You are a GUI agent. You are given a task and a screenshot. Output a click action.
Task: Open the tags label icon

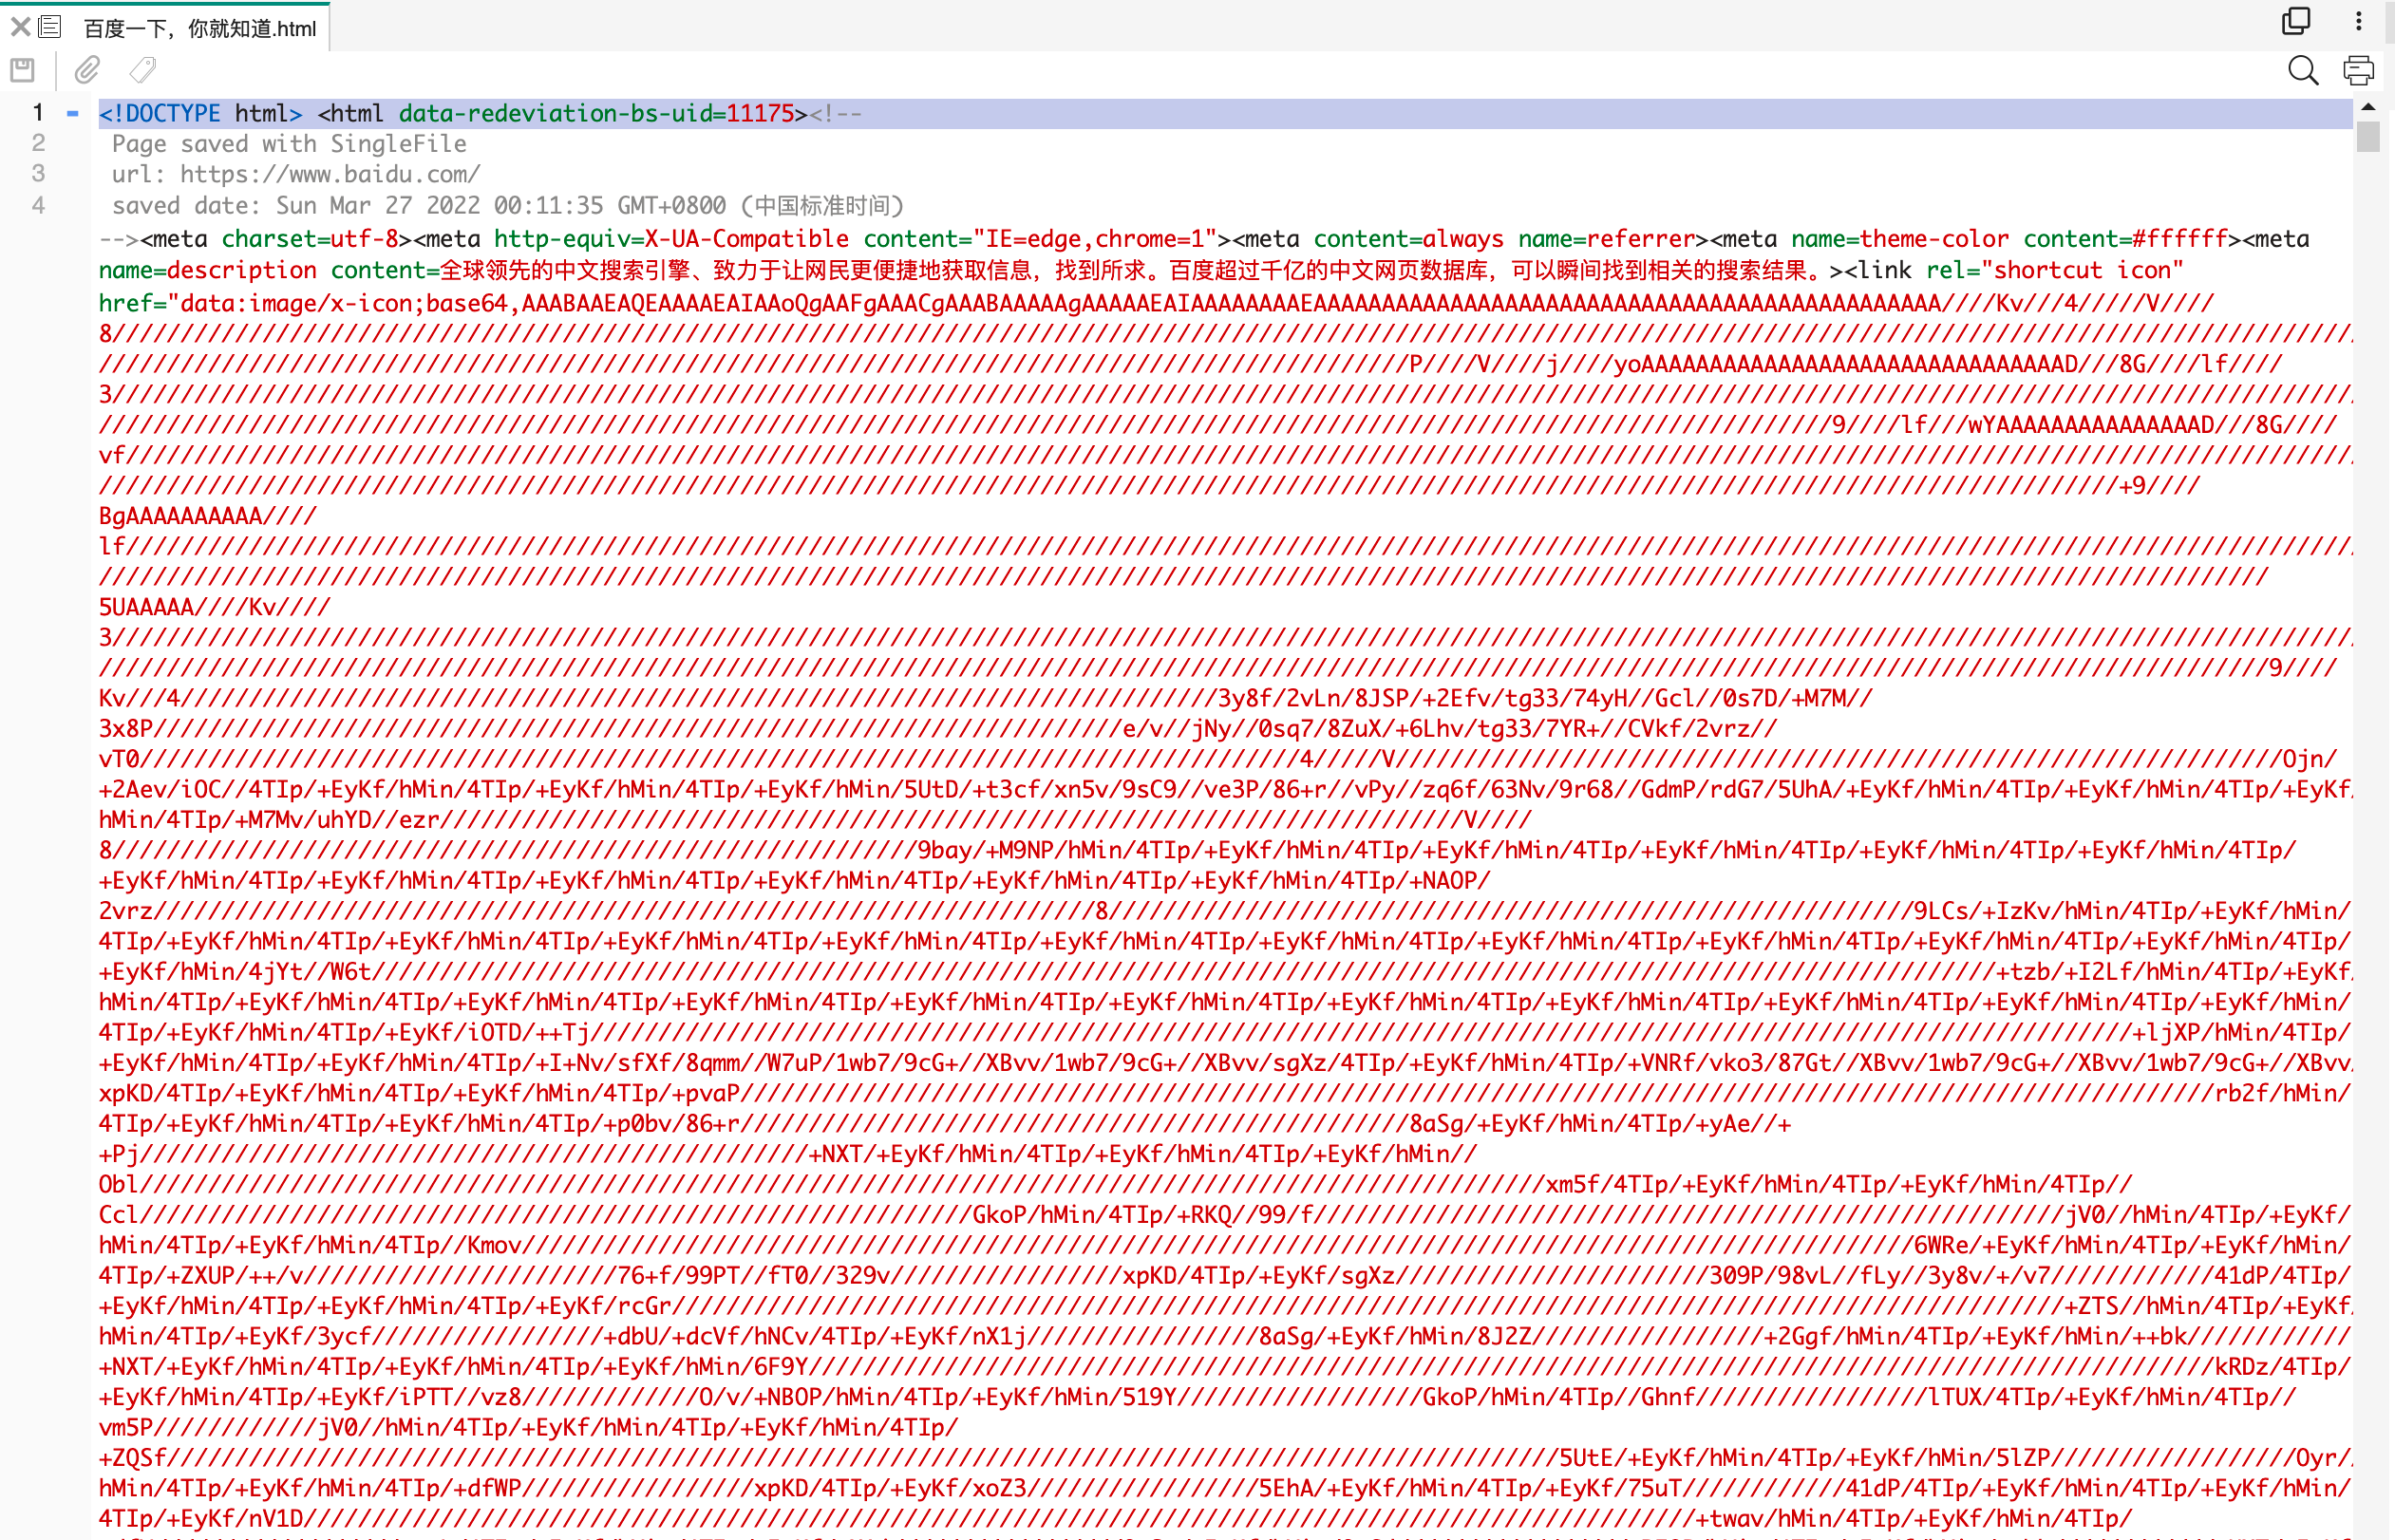coord(143,70)
